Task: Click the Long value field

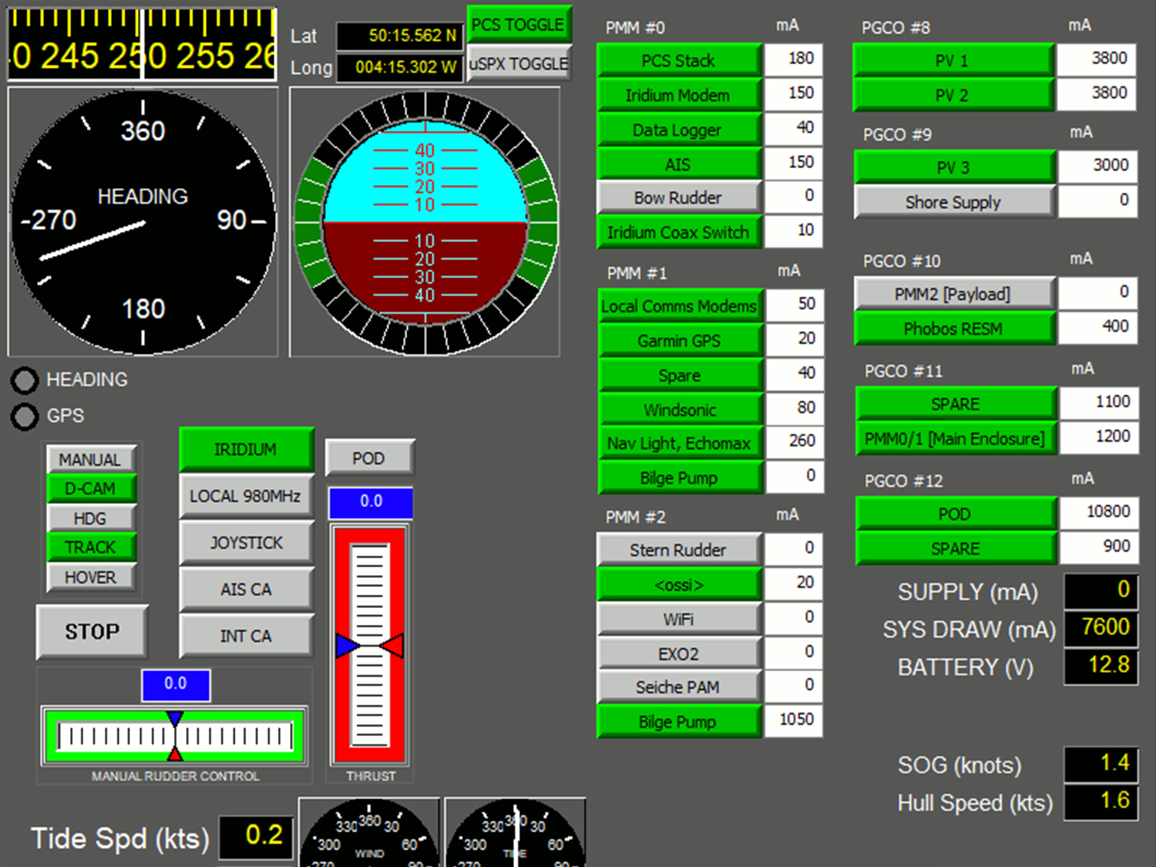Action: tap(400, 67)
